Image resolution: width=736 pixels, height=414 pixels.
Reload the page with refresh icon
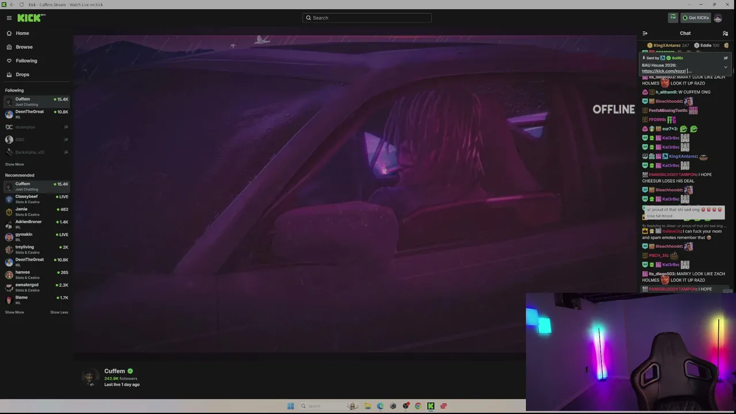pos(22,5)
